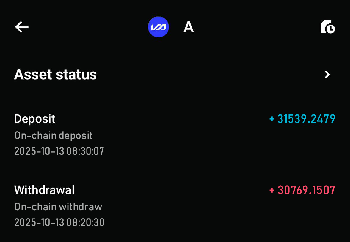Click the withdrawal timestamp 08:20:30
Screen dimensions: 350x242
(x=85, y=222)
